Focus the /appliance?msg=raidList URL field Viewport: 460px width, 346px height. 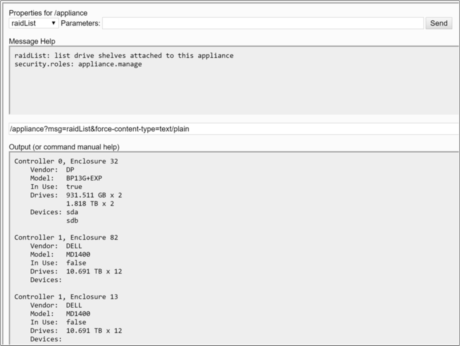[x=230, y=129]
